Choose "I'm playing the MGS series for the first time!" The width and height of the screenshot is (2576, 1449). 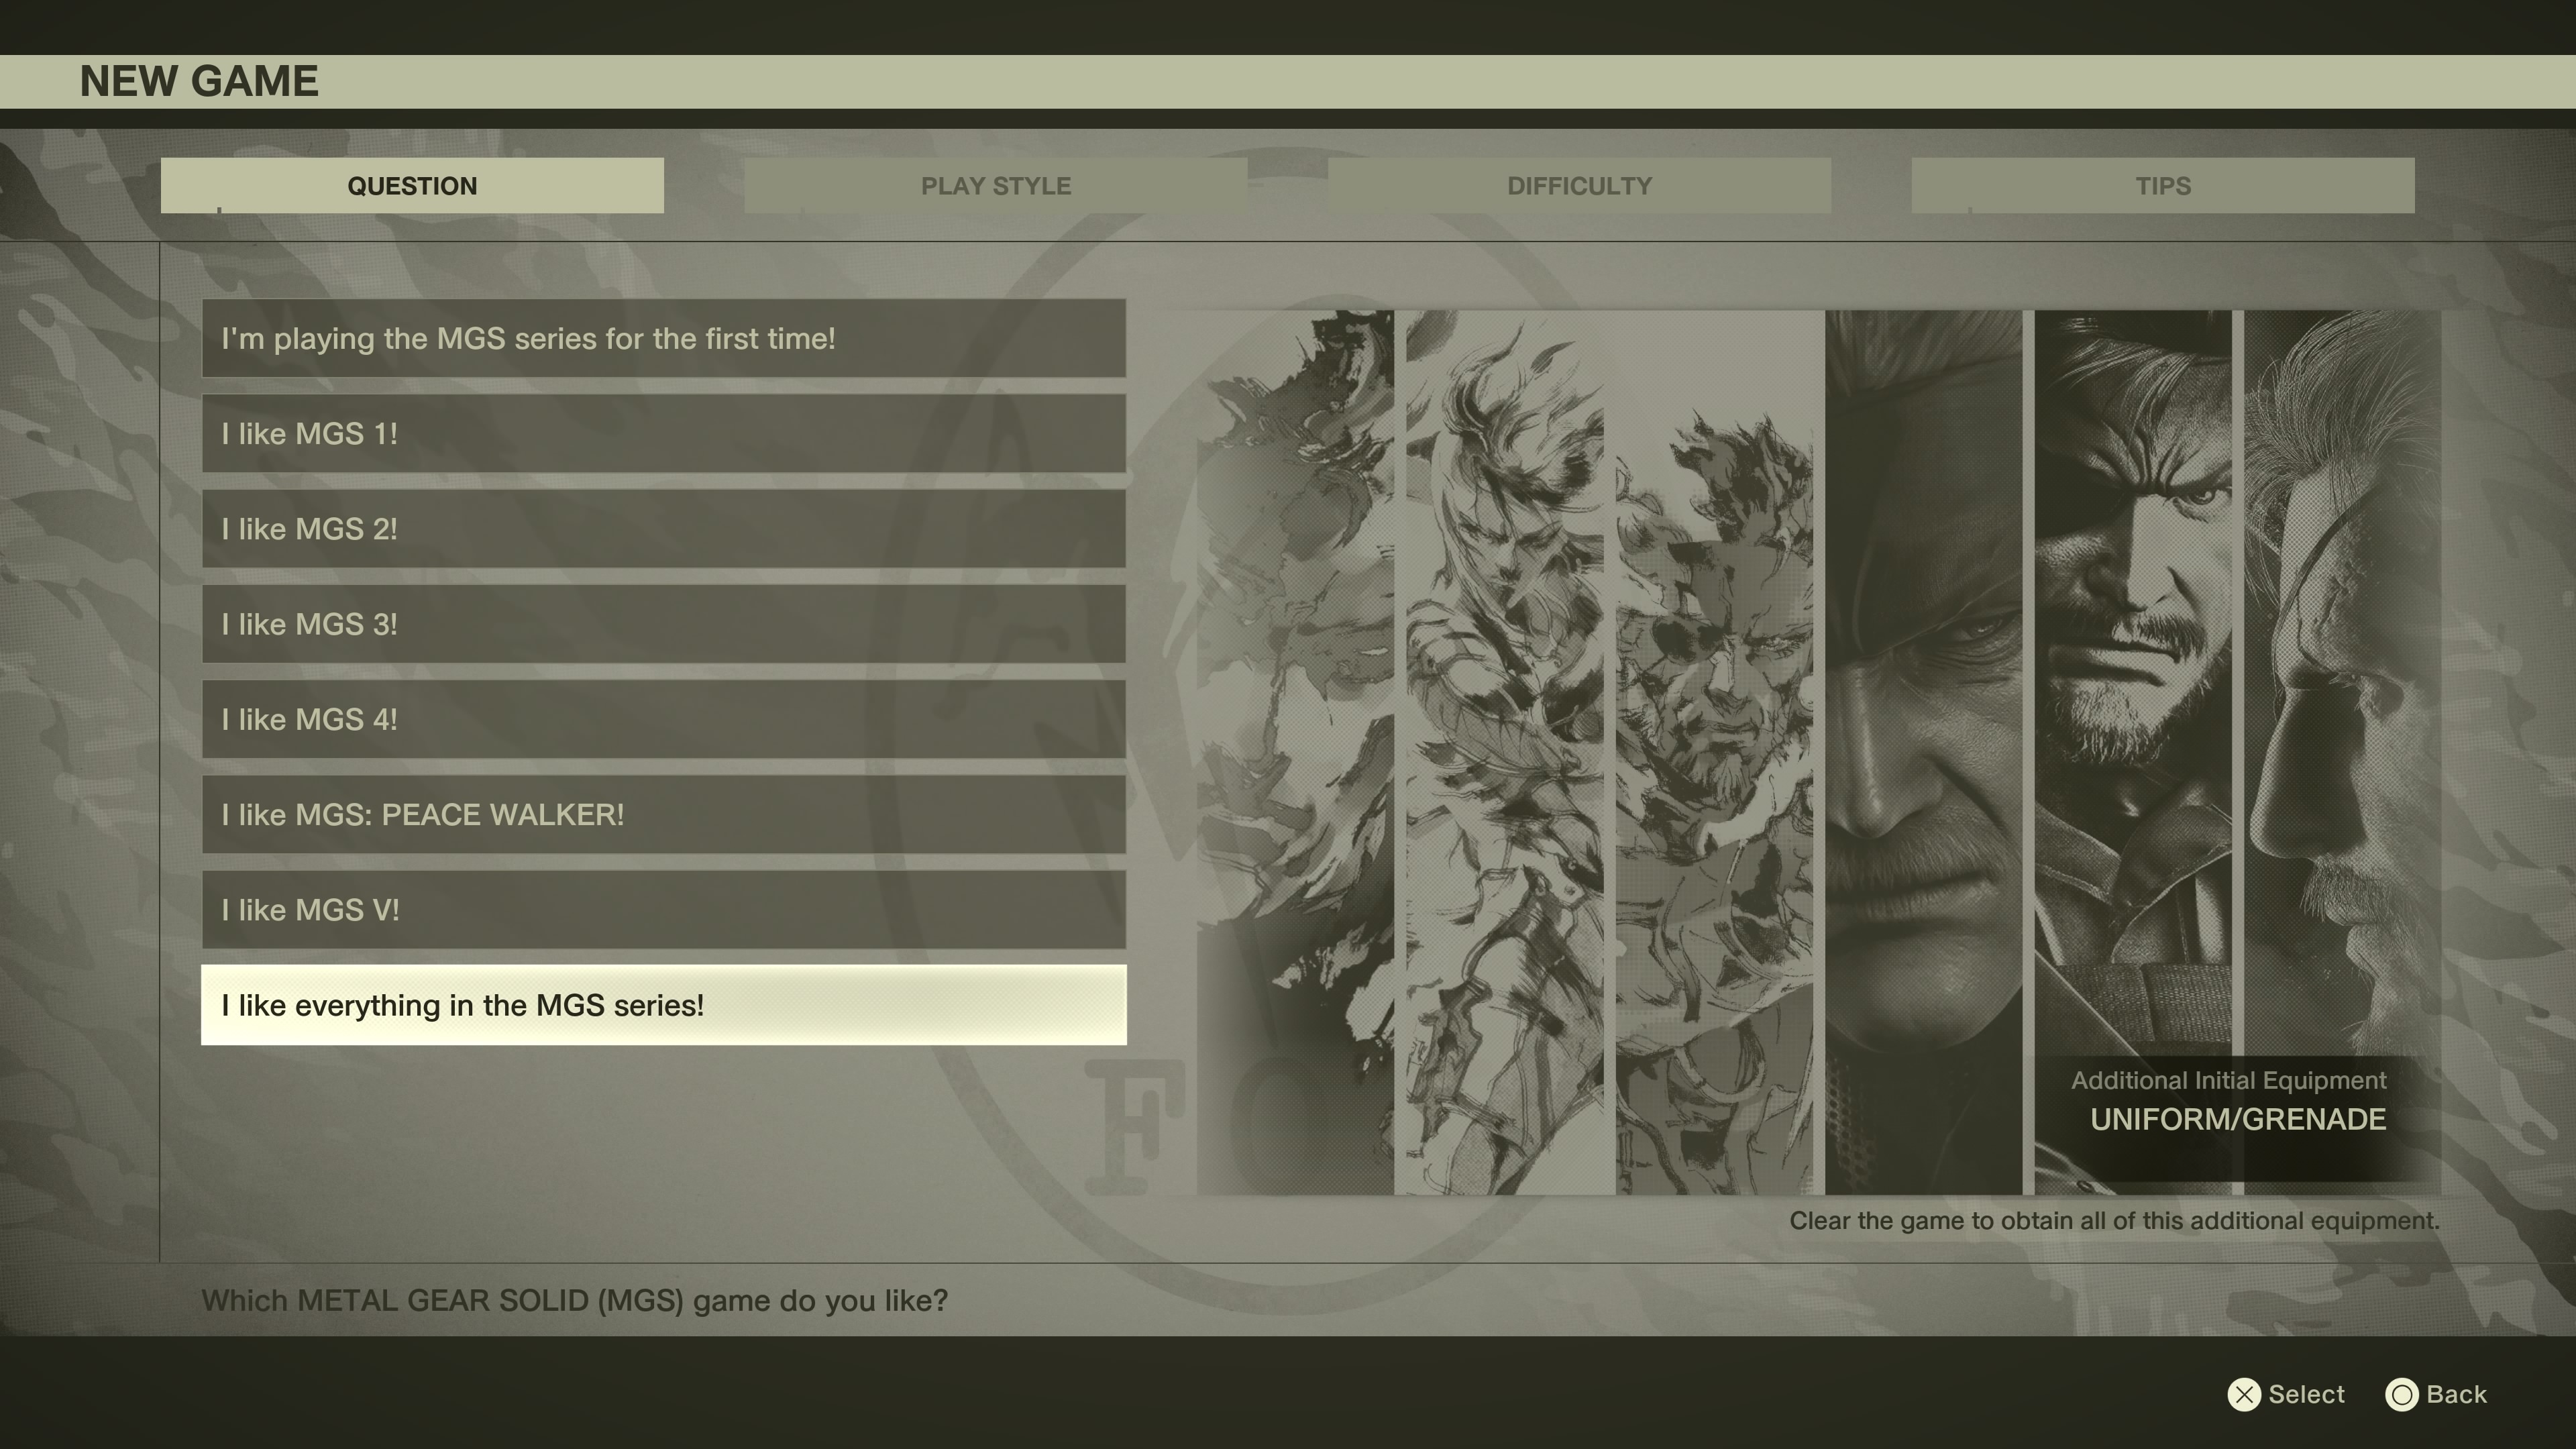click(663, 338)
